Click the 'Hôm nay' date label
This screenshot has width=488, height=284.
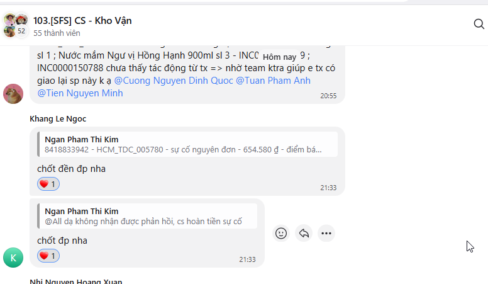point(279,57)
